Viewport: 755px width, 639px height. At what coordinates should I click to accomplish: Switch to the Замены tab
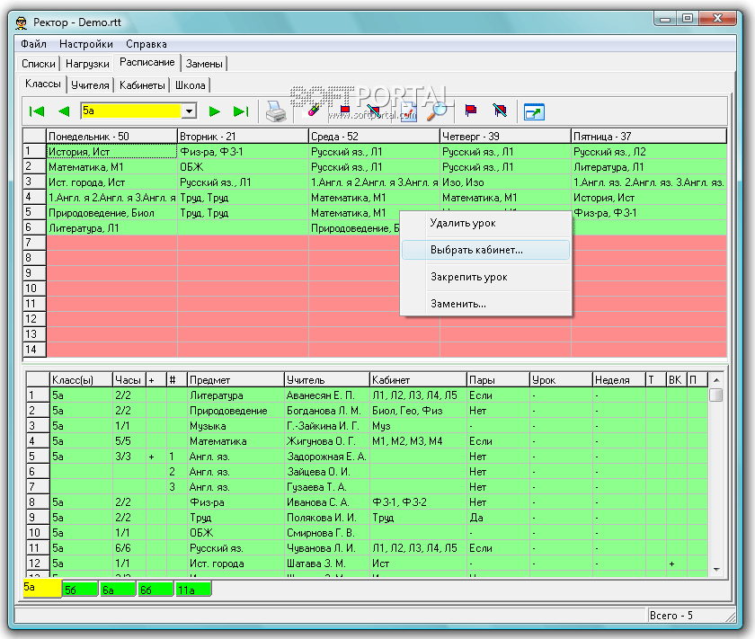click(x=204, y=64)
